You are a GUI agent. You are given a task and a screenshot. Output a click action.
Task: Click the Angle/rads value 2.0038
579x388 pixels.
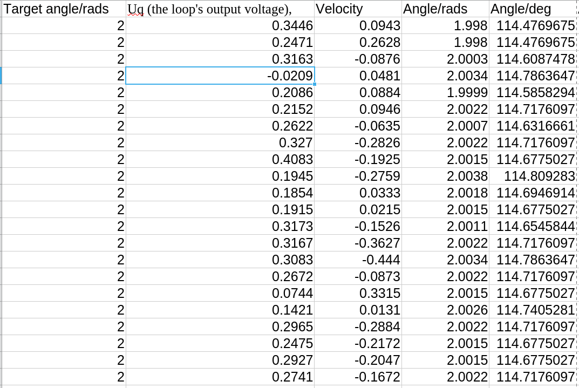[x=445, y=176]
